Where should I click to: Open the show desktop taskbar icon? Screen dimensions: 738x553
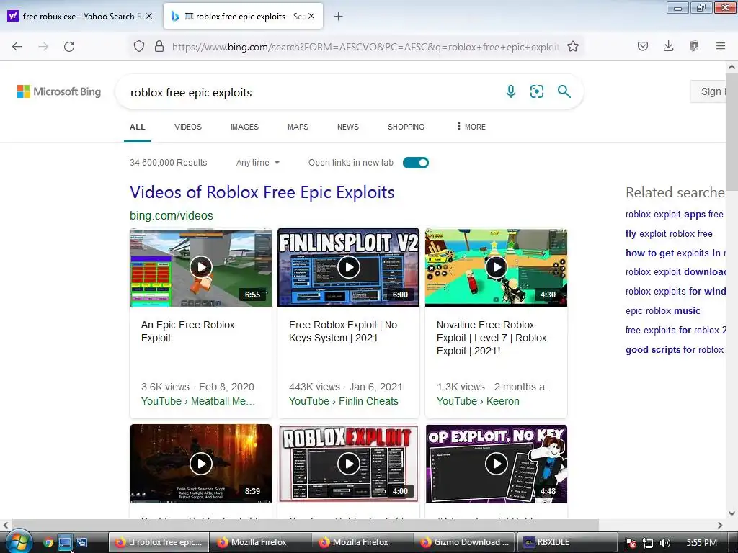tap(64, 542)
